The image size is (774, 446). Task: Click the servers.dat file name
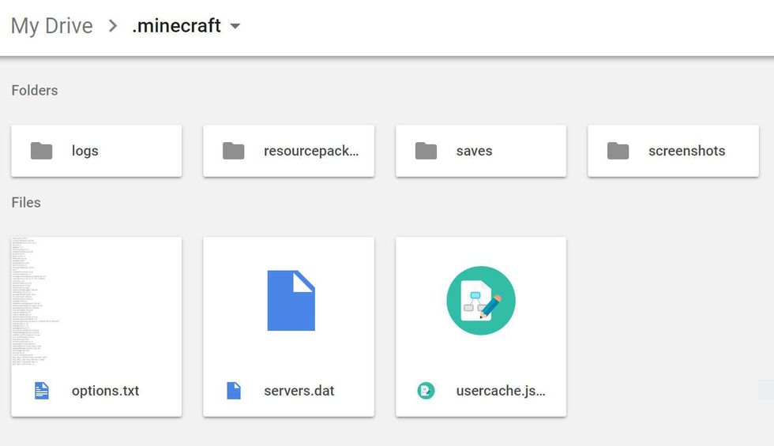point(299,391)
